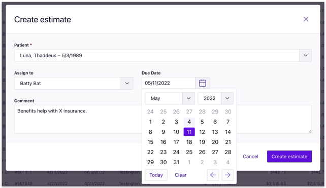Click the highlighted date 11
326x188 pixels.
(189, 132)
